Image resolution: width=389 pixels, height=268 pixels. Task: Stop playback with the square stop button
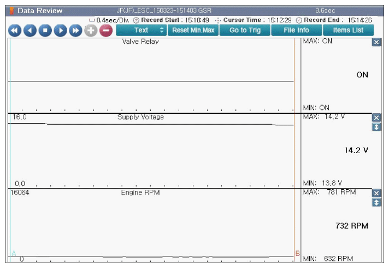pos(45,31)
